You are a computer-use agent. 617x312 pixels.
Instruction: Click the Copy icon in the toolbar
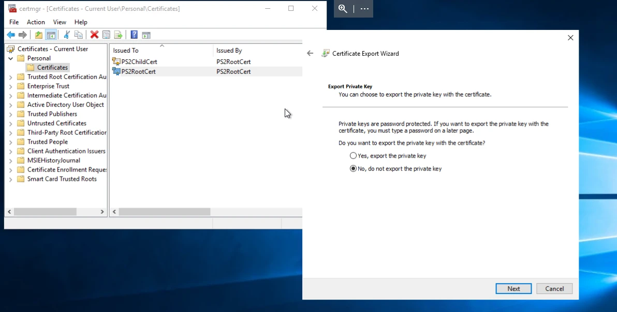pyautogui.click(x=78, y=35)
